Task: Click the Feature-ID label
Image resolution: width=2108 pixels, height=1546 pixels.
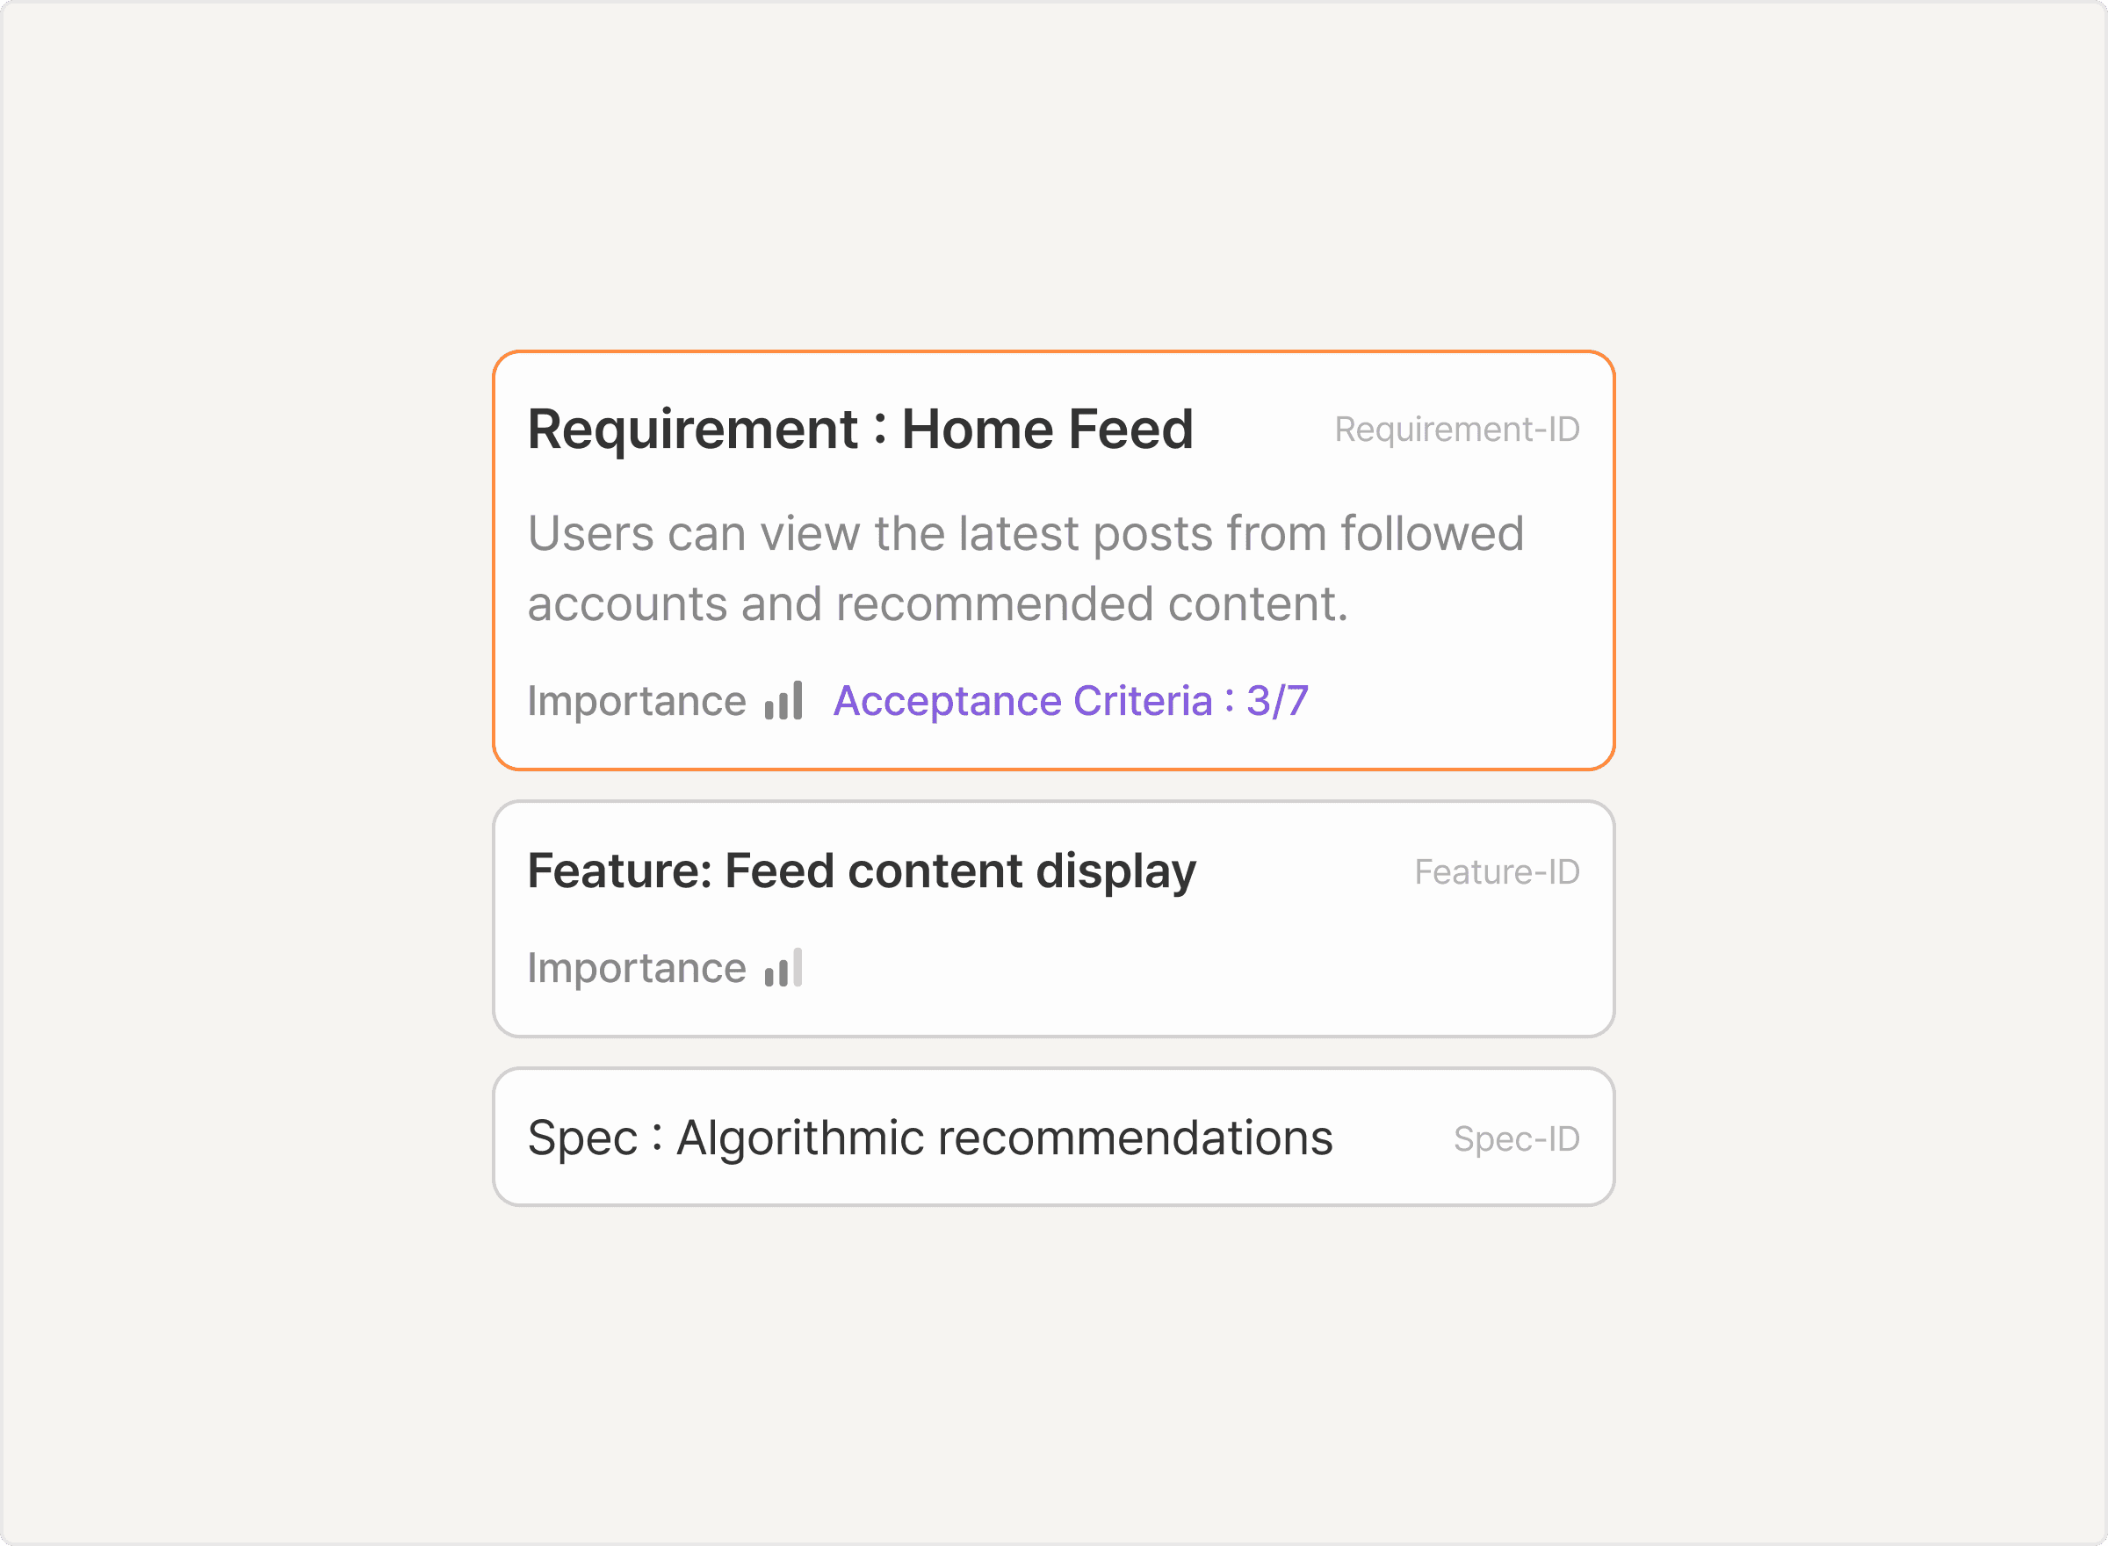Action: tap(1496, 872)
